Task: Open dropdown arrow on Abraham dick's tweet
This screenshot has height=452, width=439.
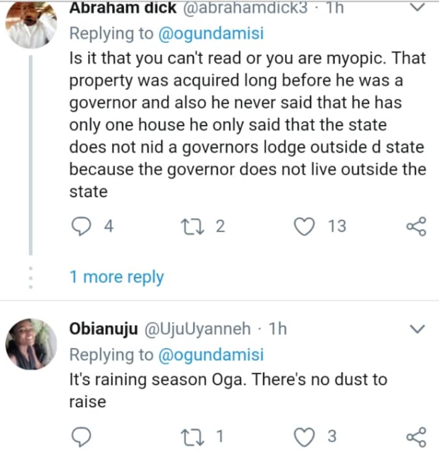Action: pos(418,7)
